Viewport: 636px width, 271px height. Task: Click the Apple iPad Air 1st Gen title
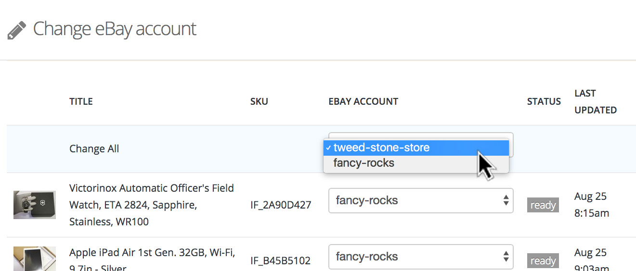pyautogui.click(x=151, y=253)
